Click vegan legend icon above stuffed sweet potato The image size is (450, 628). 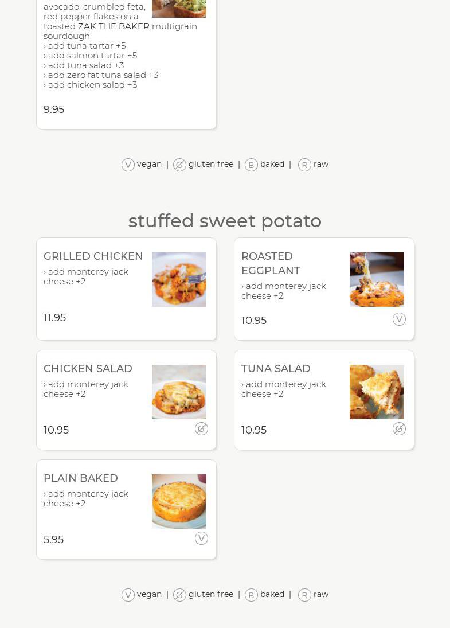point(128,165)
